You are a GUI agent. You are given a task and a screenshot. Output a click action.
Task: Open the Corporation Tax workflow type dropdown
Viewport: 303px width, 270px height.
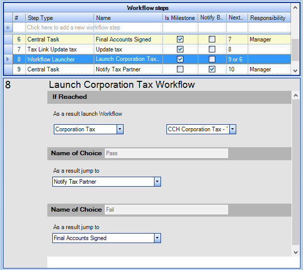(x=120, y=129)
